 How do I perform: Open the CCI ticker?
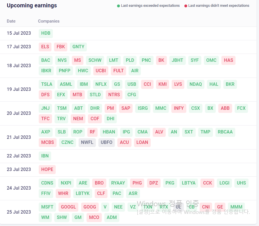(x=147, y=84)
